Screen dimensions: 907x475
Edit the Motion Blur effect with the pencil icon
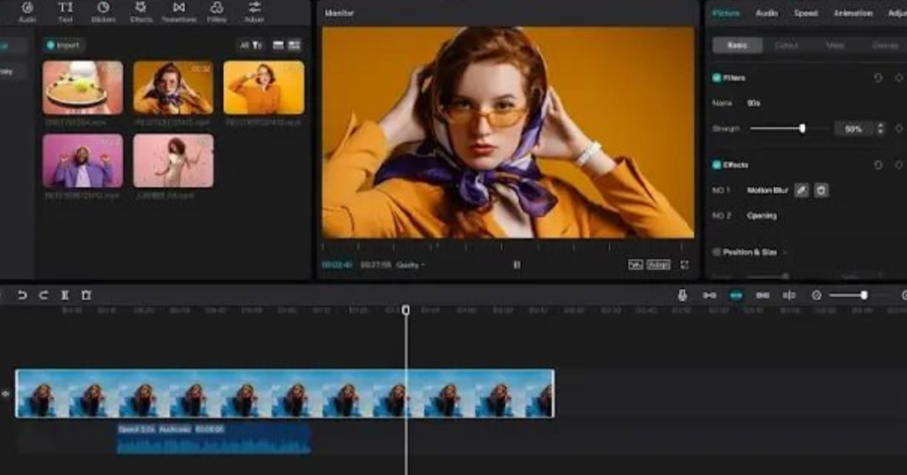pyautogui.click(x=801, y=190)
